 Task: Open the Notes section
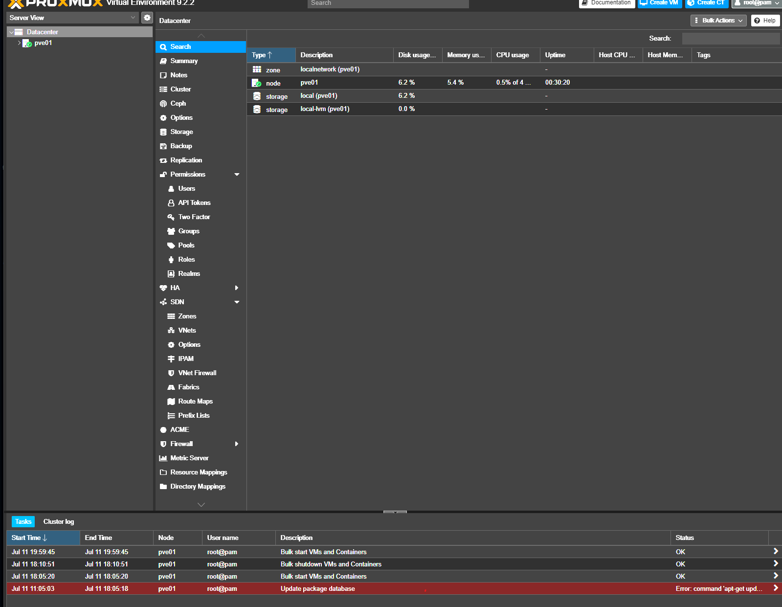point(201,75)
